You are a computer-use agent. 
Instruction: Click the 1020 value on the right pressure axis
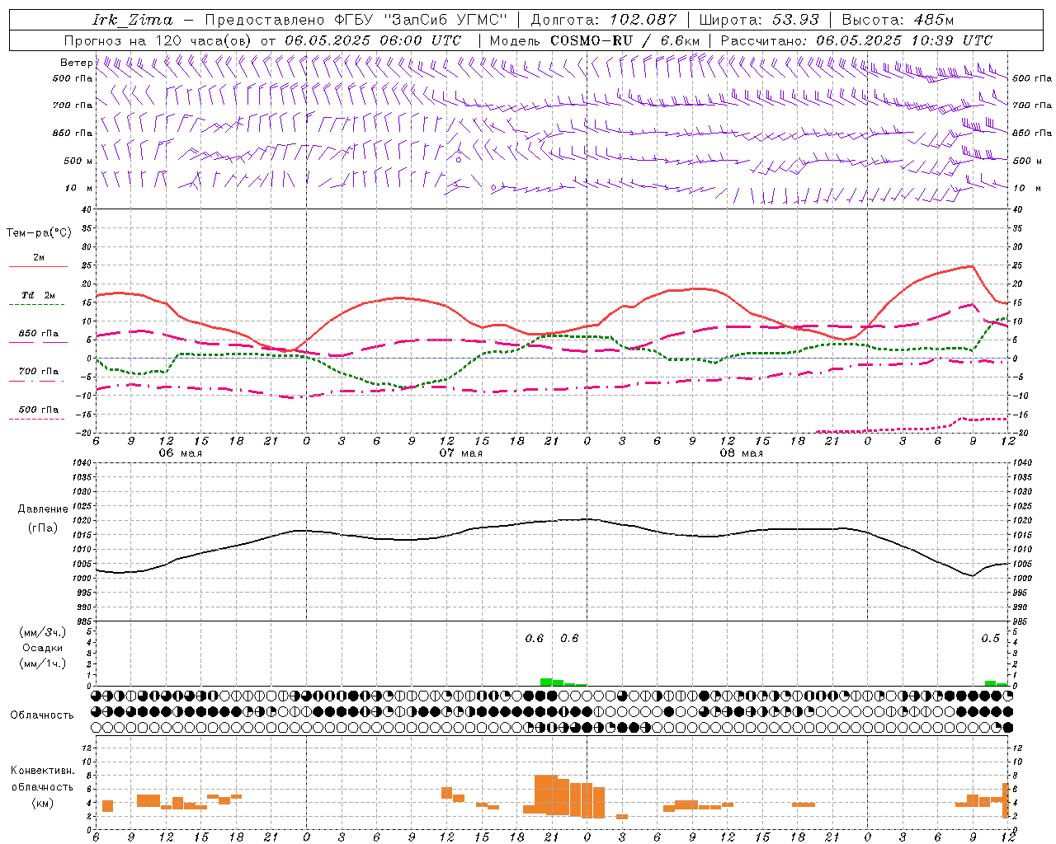(1022, 521)
